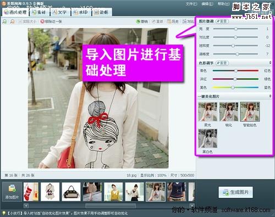Collapse the 一键美化图片 section arrow
The width and height of the screenshot is (275, 217).
(x=270, y=96)
